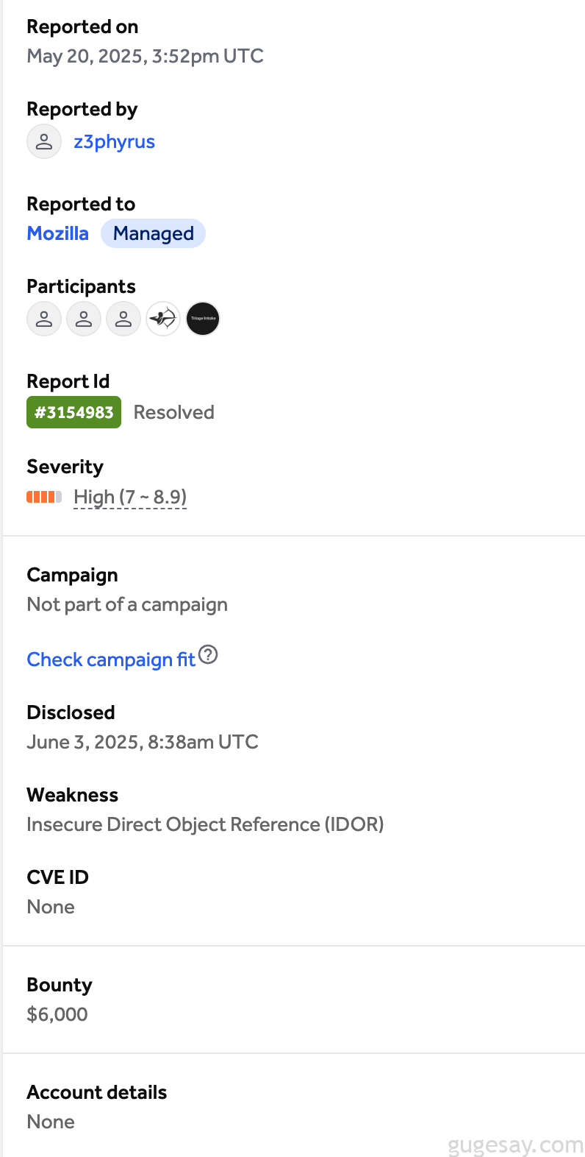Click the June 3, 2025 disclosed date
Image resolution: width=585 pixels, height=1157 pixels.
click(x=143, y=742)
